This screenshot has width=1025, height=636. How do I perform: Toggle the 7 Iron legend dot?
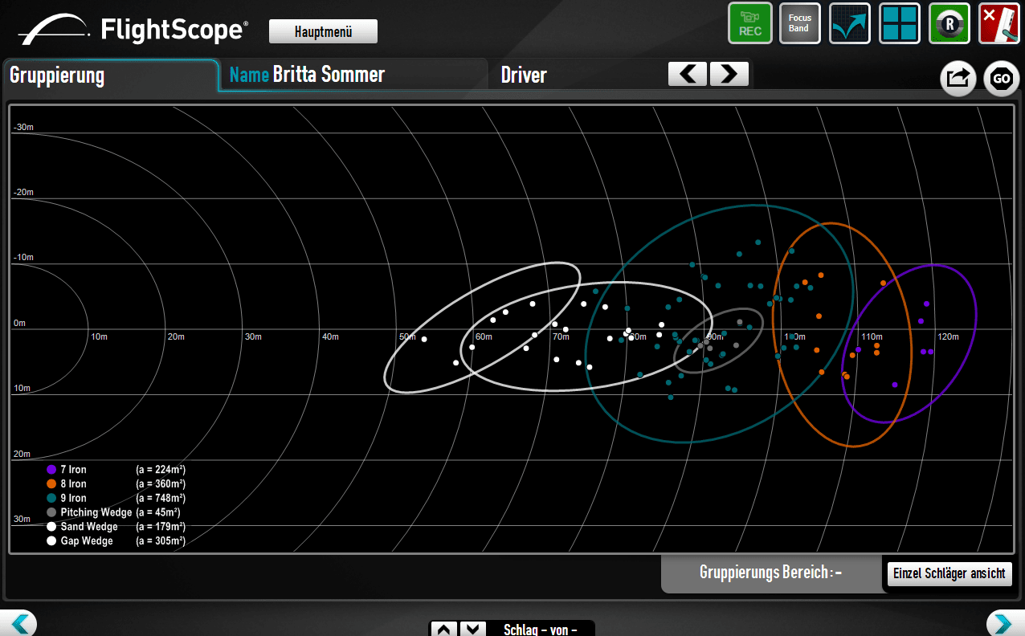[x=51, y=470]
